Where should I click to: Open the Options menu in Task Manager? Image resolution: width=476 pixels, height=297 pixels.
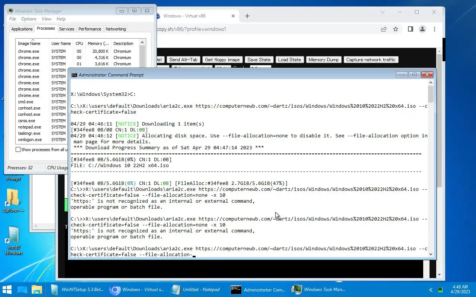click(x=29, y=19)
